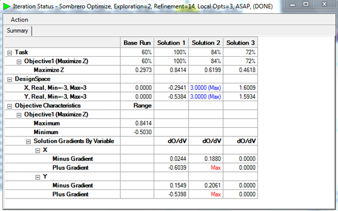
Task: Click the green play icon in title bar
Action: (x=6, y=6)
